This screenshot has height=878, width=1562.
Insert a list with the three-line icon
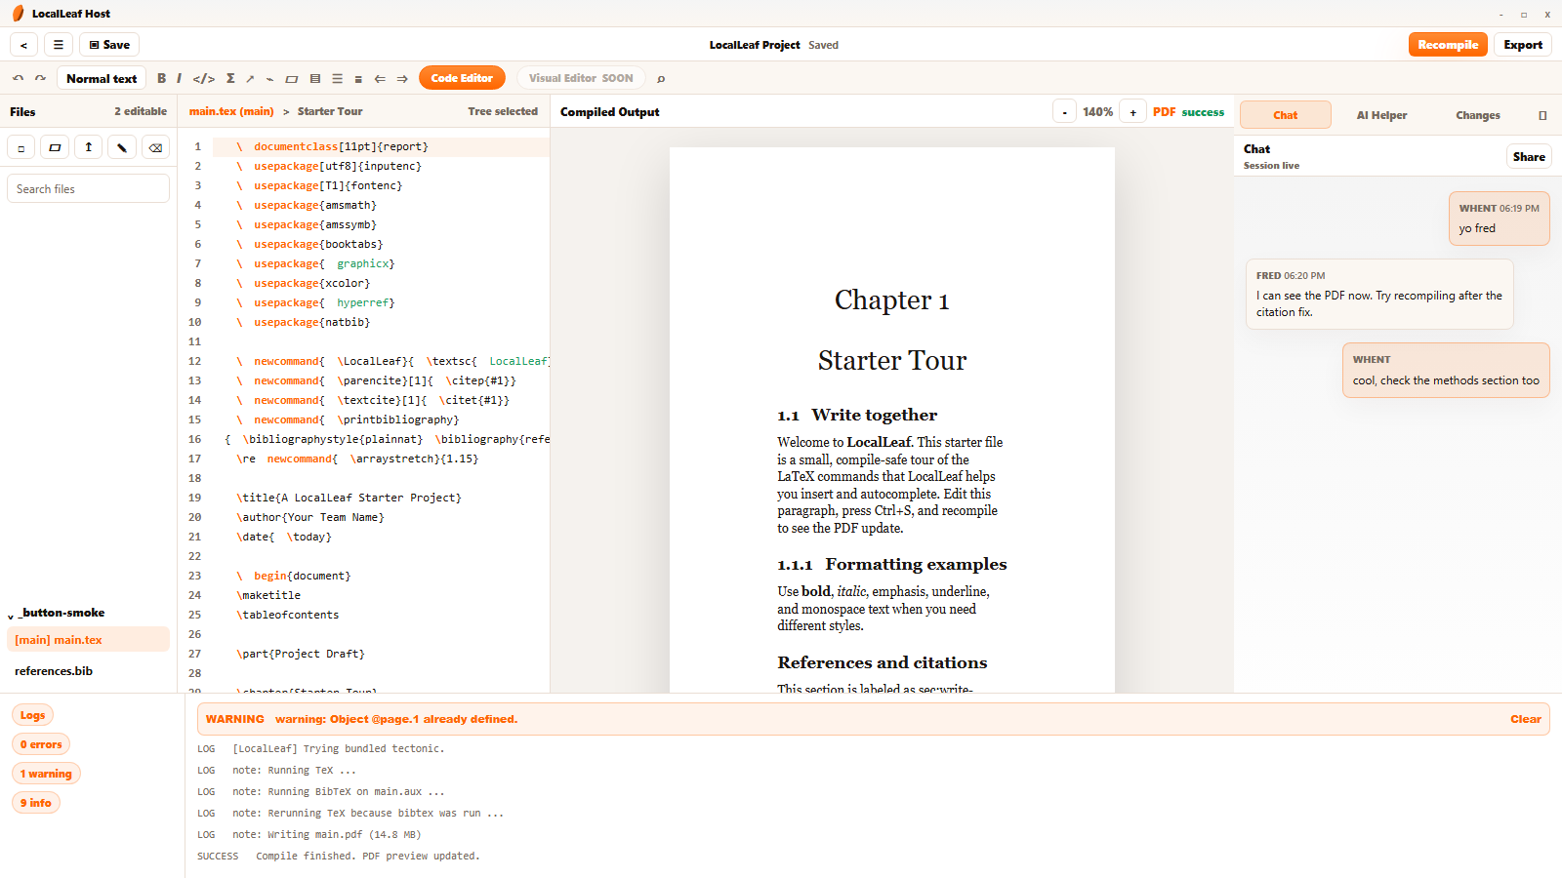pyautogui.click(x=337, y=79)
